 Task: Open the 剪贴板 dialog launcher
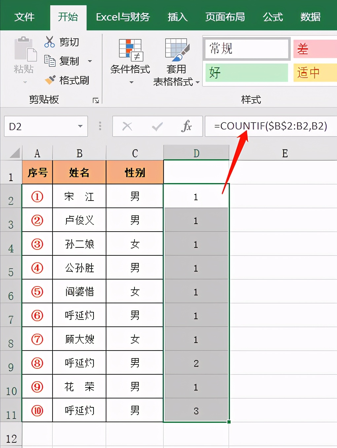tap(96, 100)
